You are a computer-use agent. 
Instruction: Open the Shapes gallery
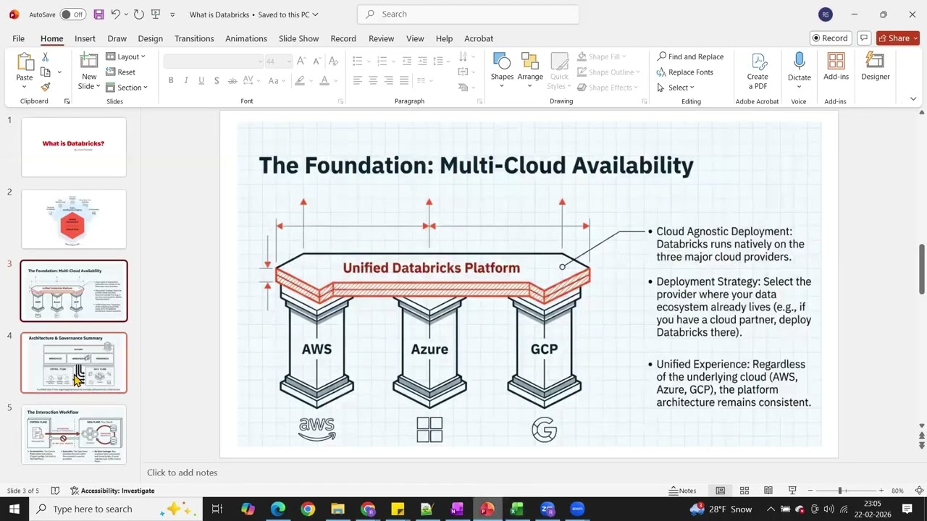[502, 70]
